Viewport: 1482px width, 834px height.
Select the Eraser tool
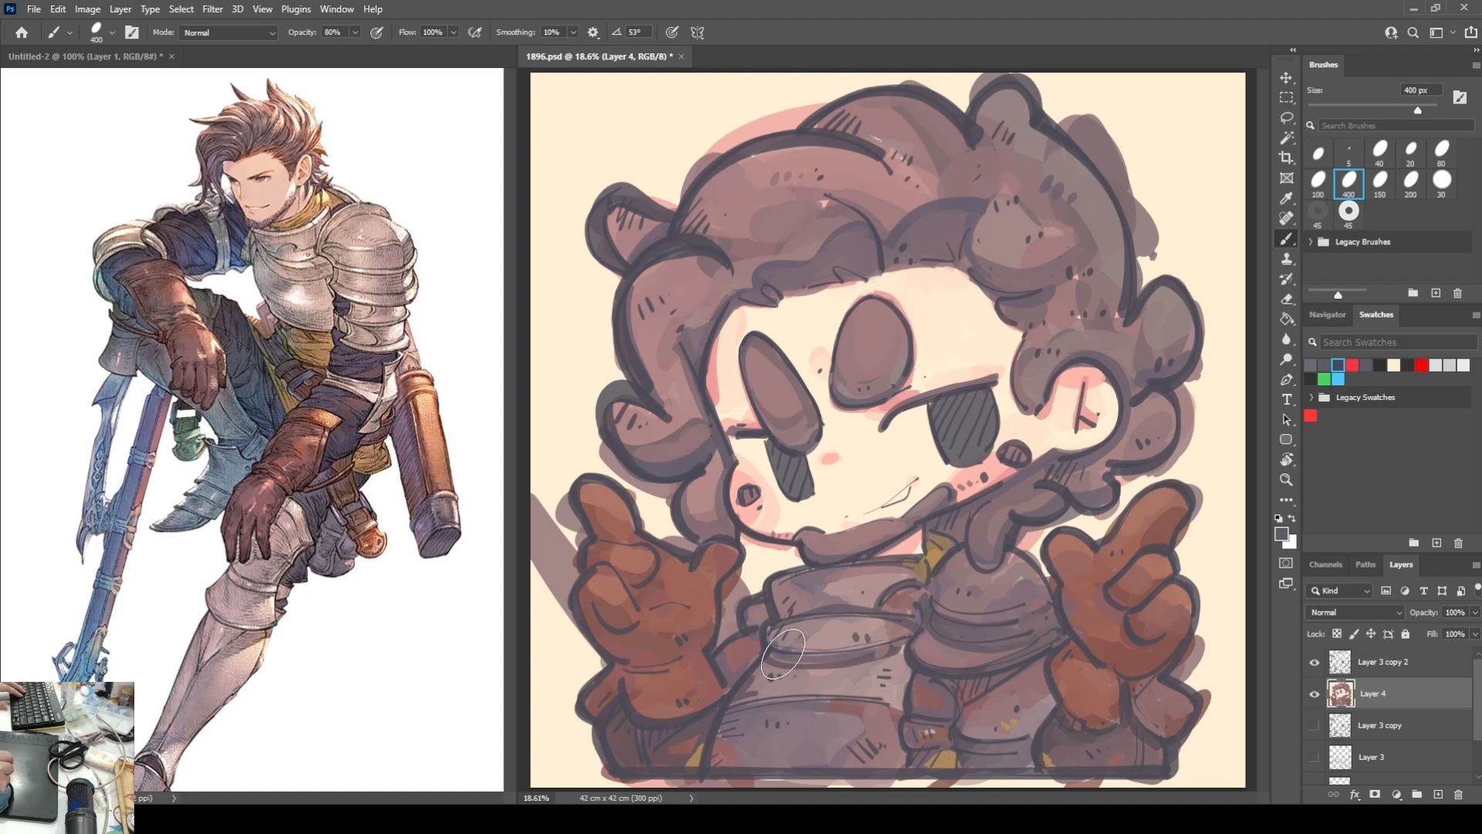tap(1286, 300)
